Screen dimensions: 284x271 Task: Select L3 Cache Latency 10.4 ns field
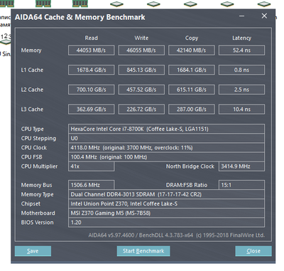241,110
